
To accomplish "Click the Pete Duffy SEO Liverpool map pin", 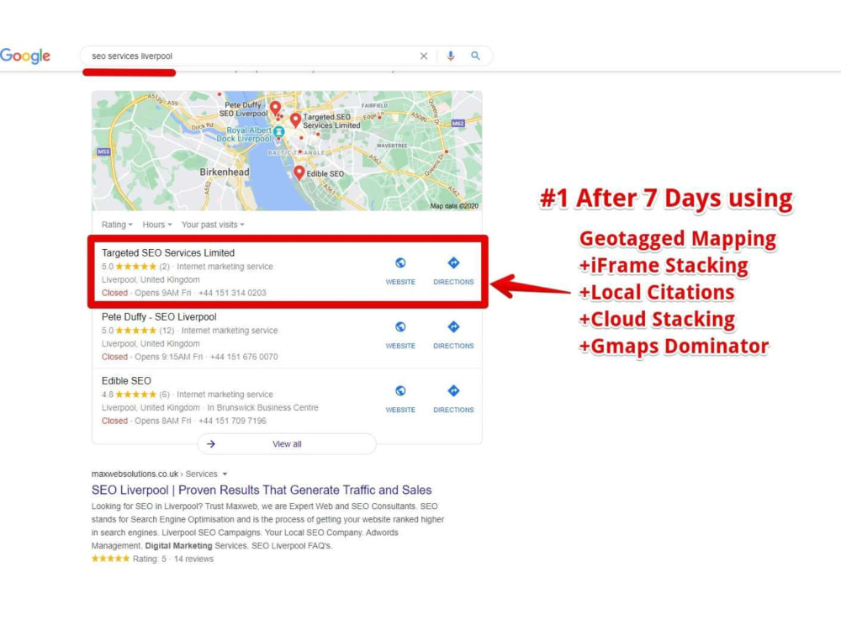I will point(275,109).
